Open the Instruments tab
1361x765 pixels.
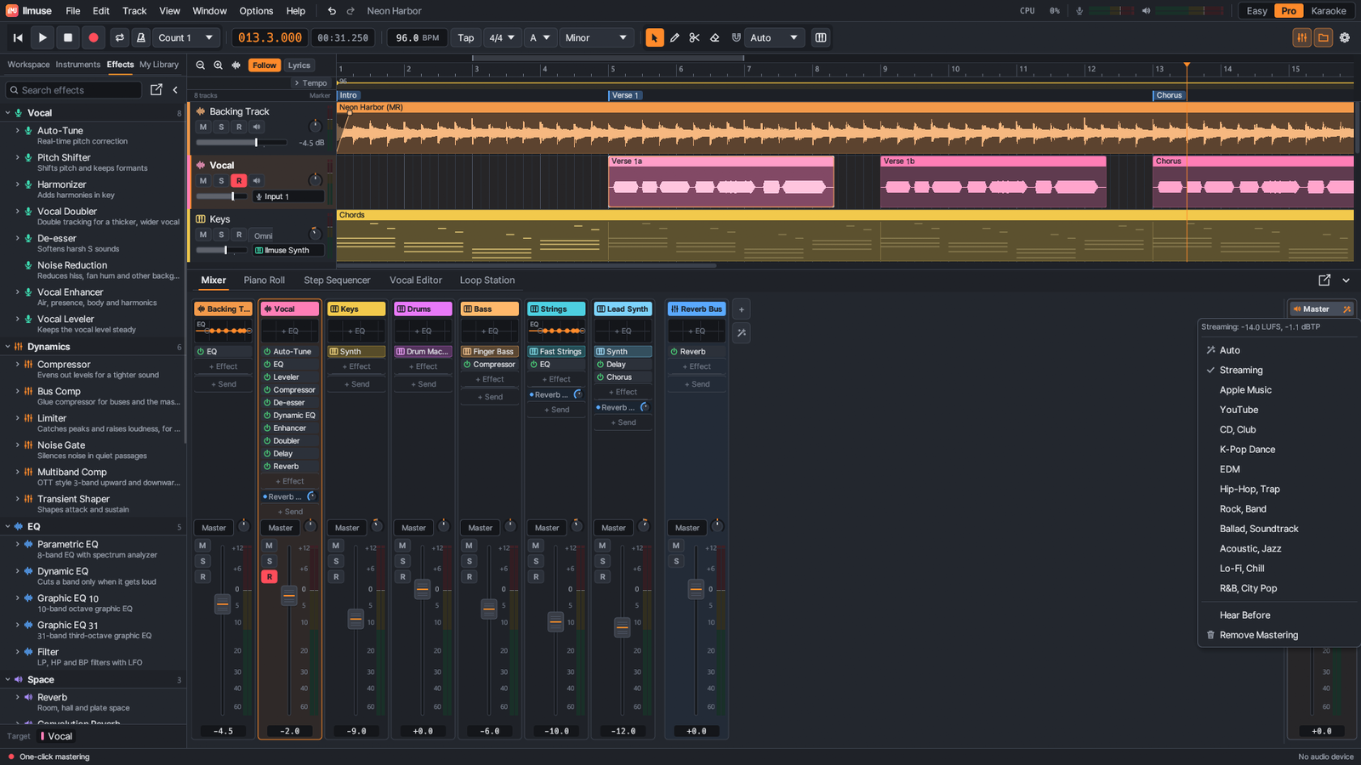click(78, 65)
